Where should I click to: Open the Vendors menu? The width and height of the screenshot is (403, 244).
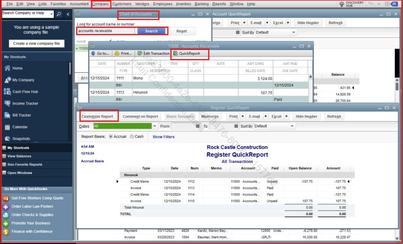pos(142,4)
